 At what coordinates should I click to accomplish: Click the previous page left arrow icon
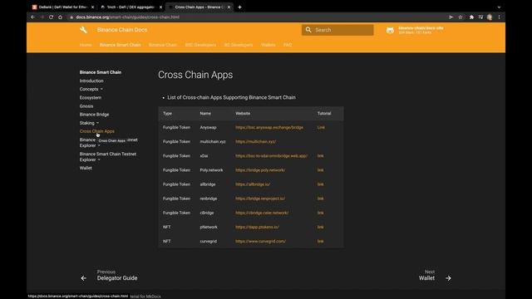[x=83, y=278]
